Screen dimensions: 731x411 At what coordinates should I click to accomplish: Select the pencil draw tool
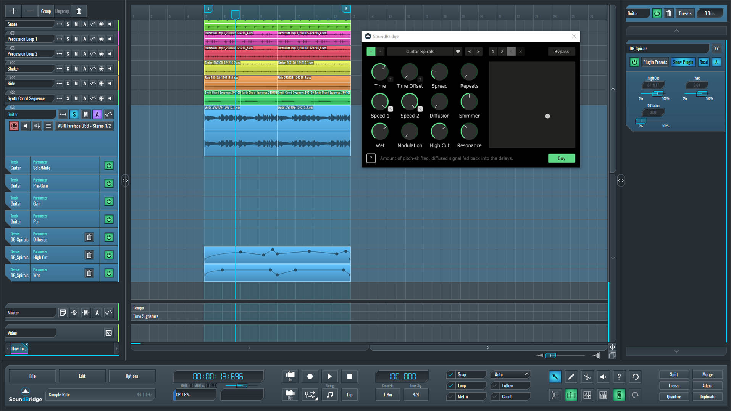point(571,377)
